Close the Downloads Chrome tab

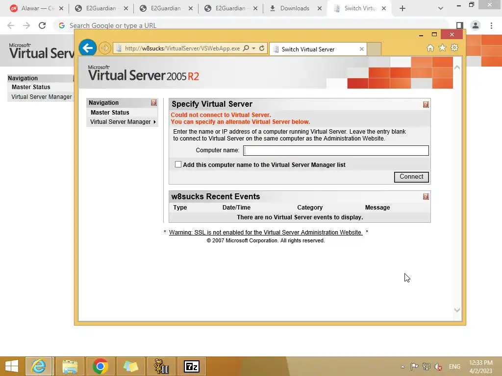(320, 8)
